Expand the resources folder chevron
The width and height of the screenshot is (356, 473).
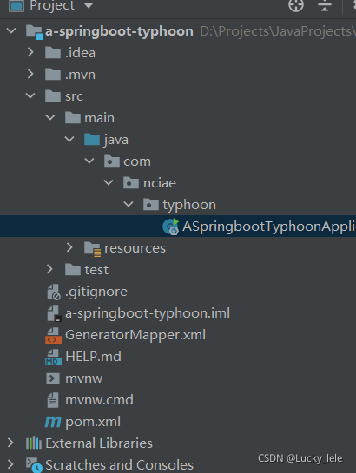click(69, 247)
